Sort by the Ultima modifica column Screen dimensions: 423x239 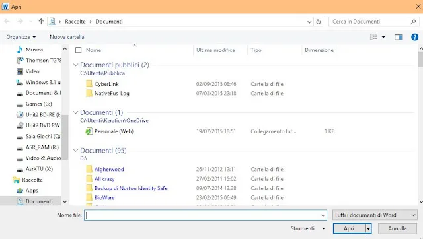[215, 50]
